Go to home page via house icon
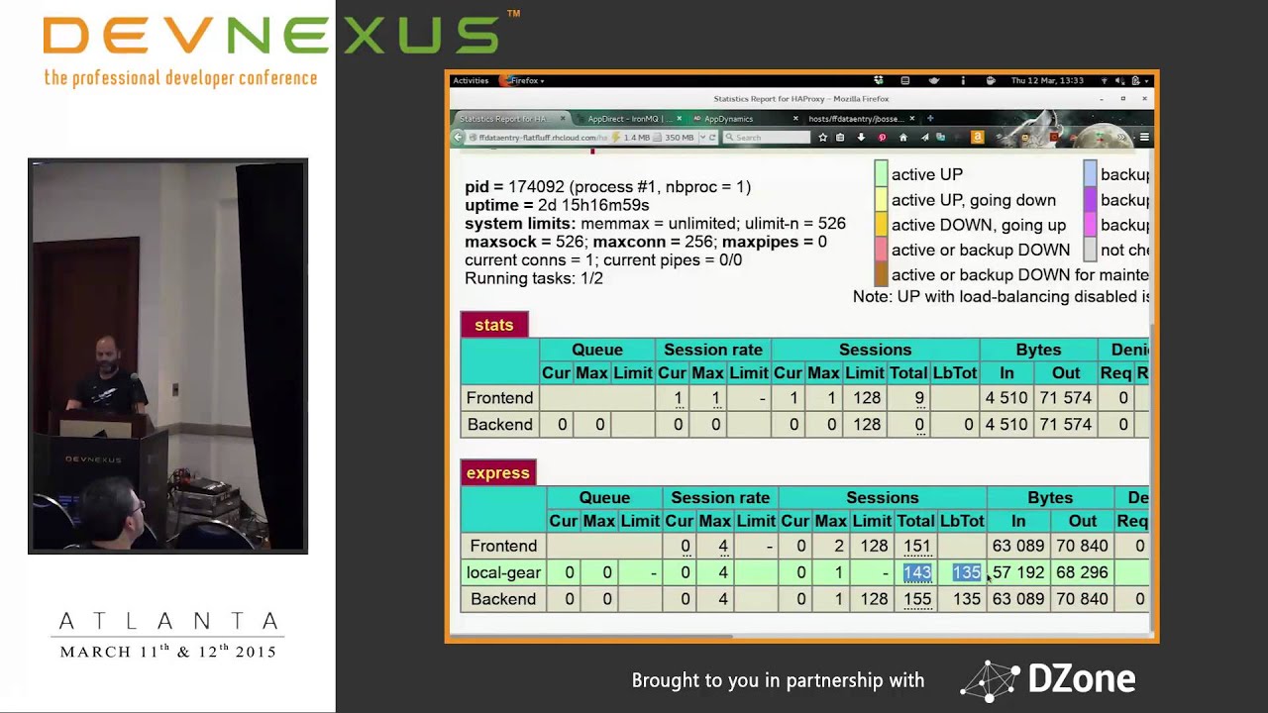The image size is (1268, 713). tap(903, 138)
